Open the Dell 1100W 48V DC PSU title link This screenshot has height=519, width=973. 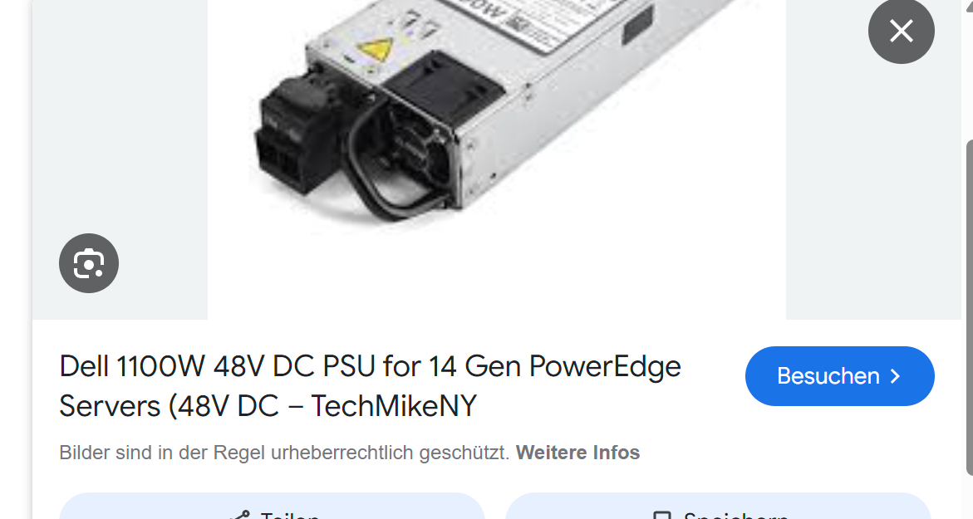click(x=370, y=385)
